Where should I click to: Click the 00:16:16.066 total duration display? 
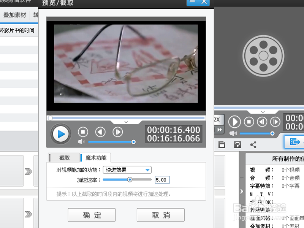(173, 138)
